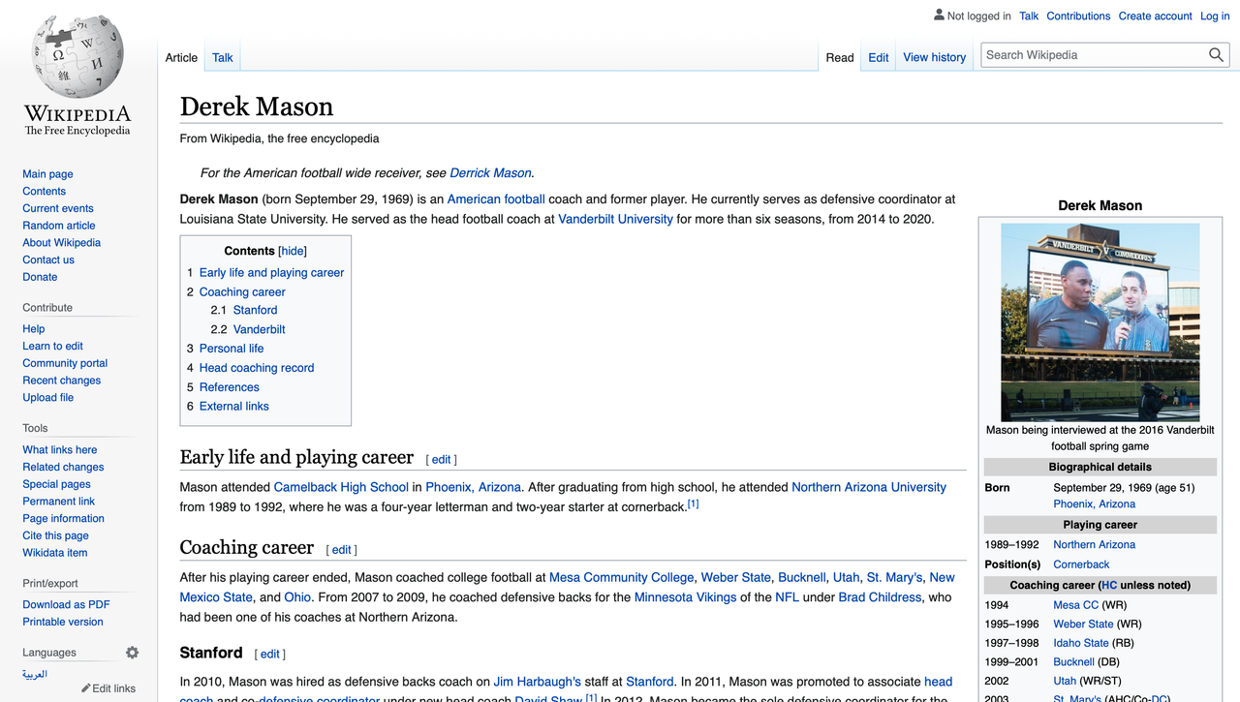Open Idaho State link in infobox
Image resolution: width=1240 pixels, height=702 pixels.
point(1081,643)
